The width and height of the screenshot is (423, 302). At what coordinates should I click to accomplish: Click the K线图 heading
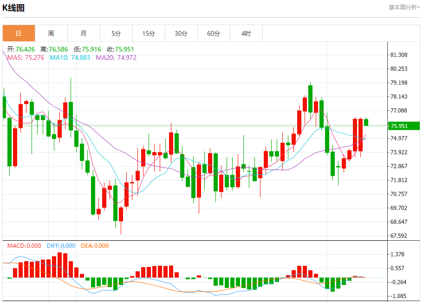click(13, 8)
